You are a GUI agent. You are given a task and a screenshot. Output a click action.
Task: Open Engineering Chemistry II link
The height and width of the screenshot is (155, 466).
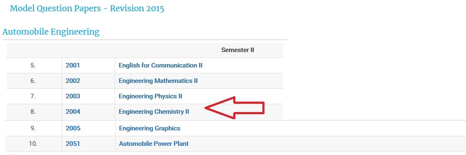pyautogui.click(x=154, y=112)
